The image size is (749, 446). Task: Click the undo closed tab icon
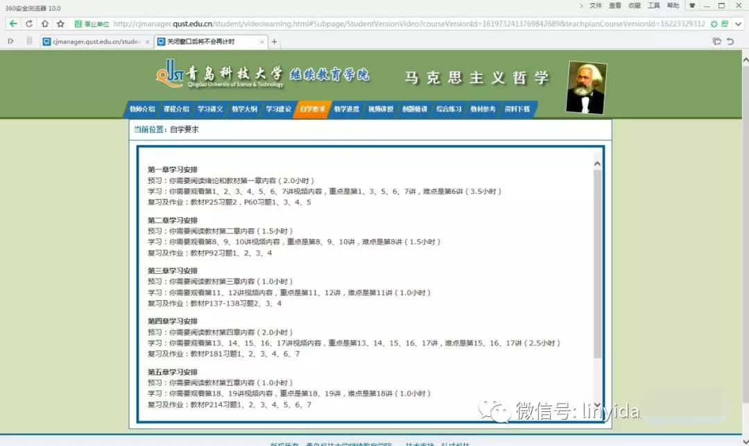pyautogui.click(x=730, y=42)
